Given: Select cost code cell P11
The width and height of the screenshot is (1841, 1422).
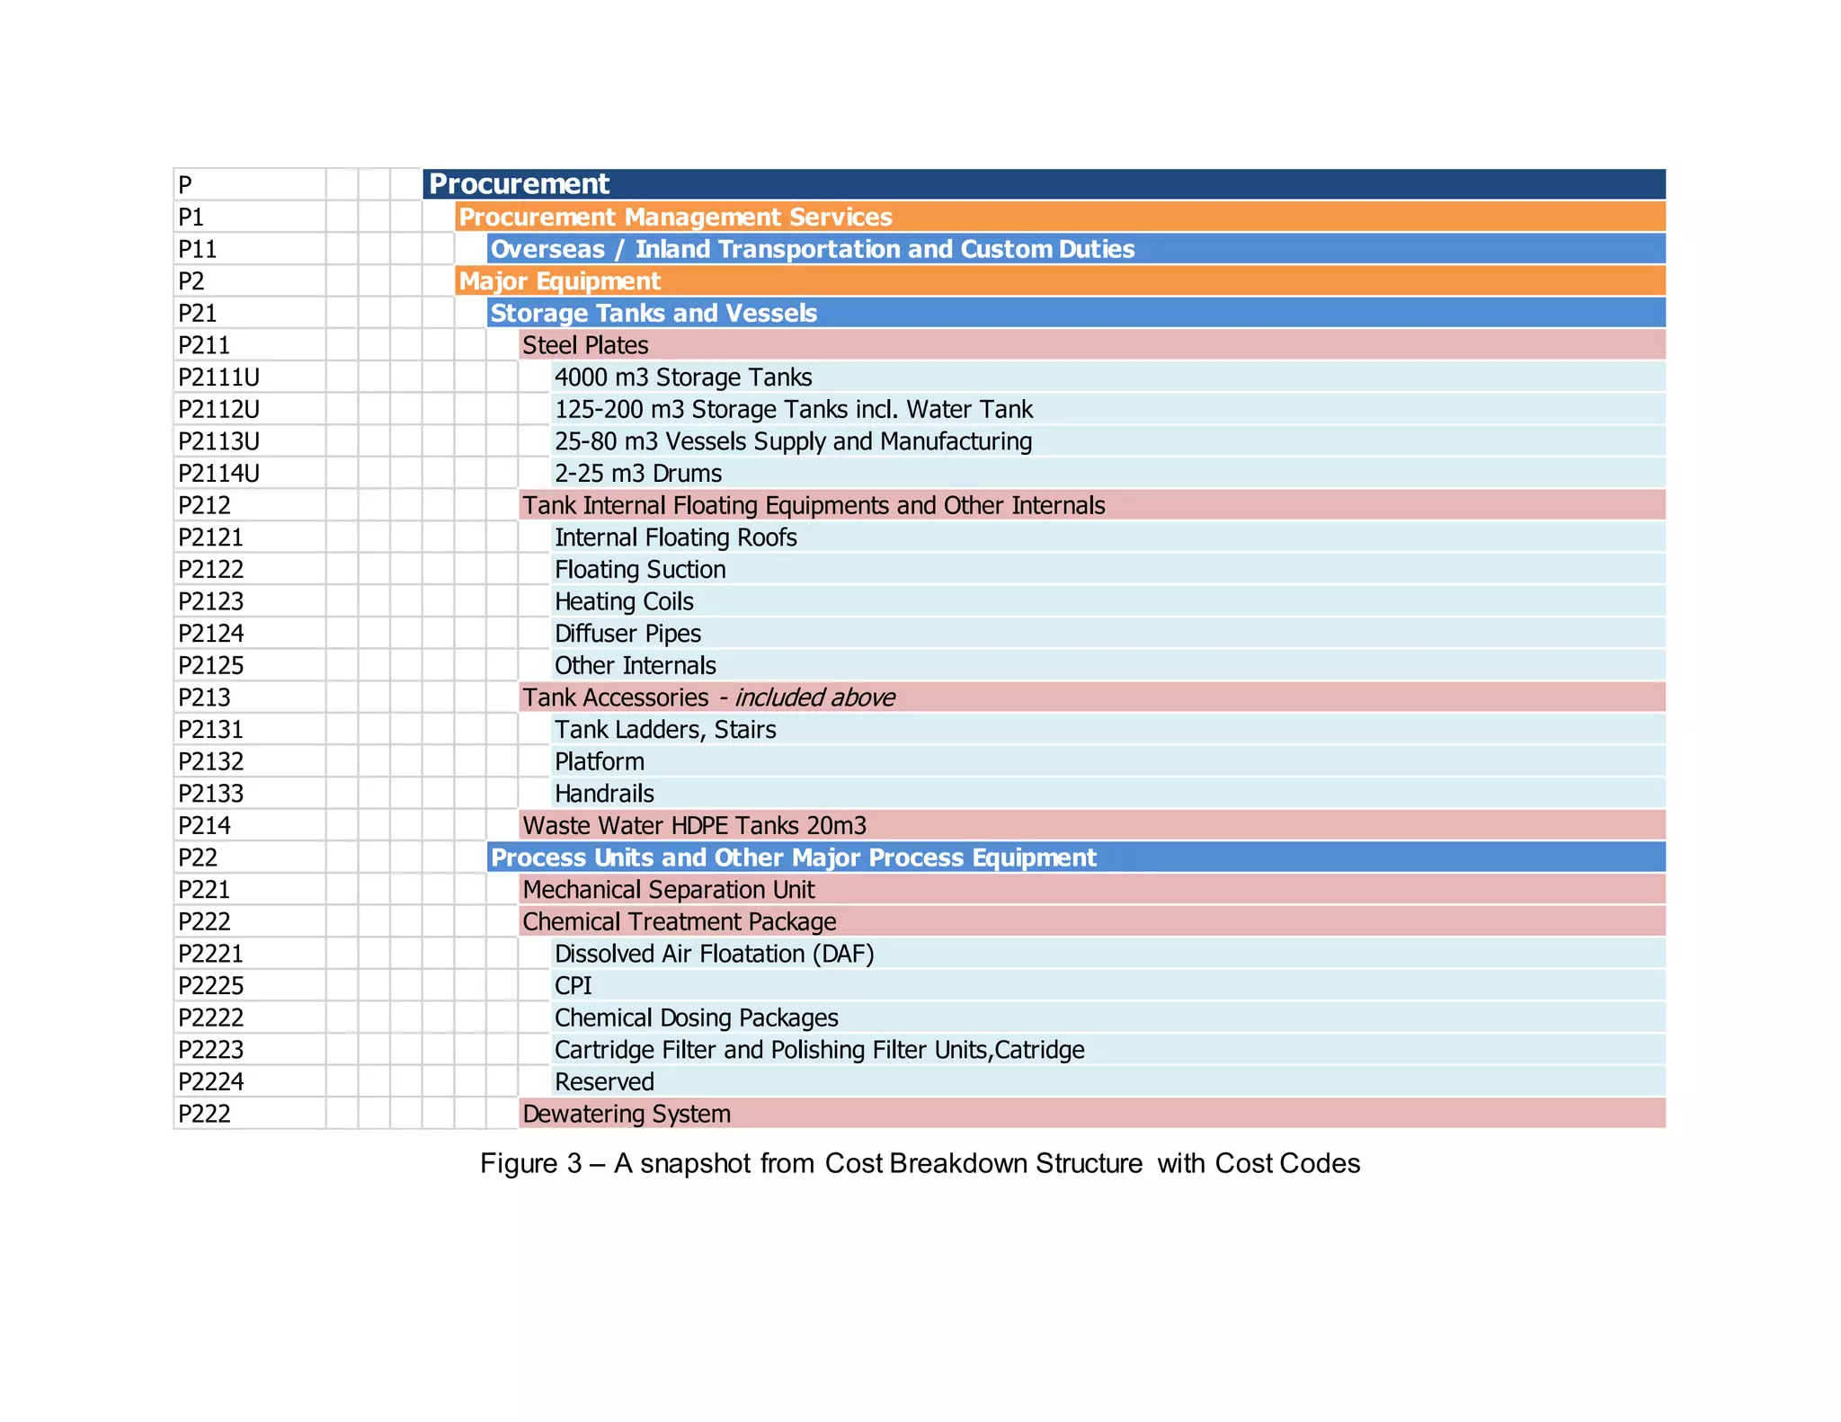Looking at the screenshot, I should pos(250,249).
